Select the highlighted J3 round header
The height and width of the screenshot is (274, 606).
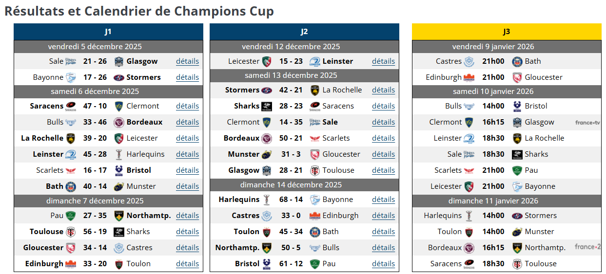(507, 32)
